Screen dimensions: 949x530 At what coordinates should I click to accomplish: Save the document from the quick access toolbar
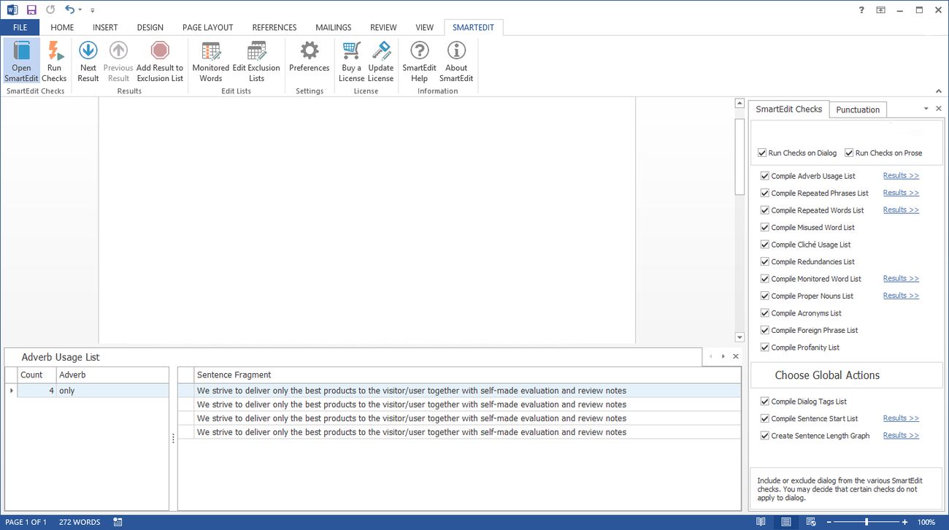click(31, 9)
